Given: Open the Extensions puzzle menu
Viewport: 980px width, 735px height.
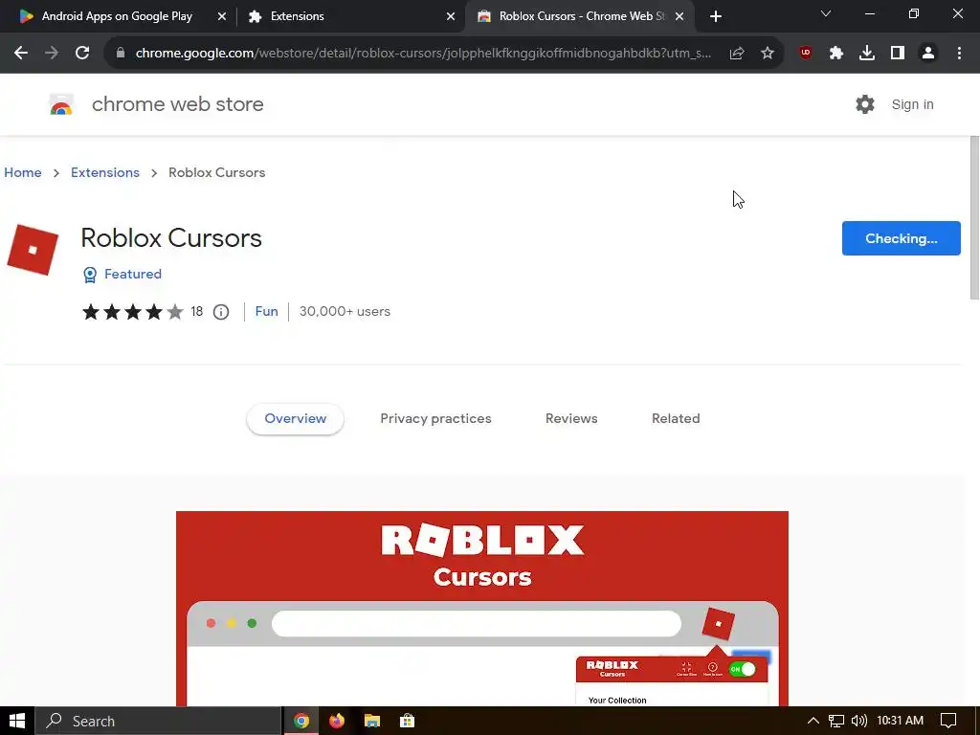Looking at the screenshot, I should (836, 54).
